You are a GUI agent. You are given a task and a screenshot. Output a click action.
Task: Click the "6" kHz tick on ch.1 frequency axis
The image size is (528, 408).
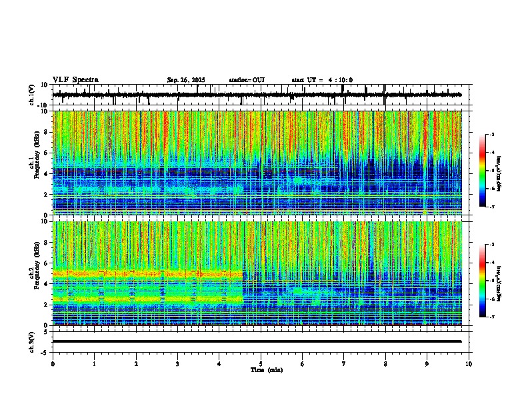point(47,153)
